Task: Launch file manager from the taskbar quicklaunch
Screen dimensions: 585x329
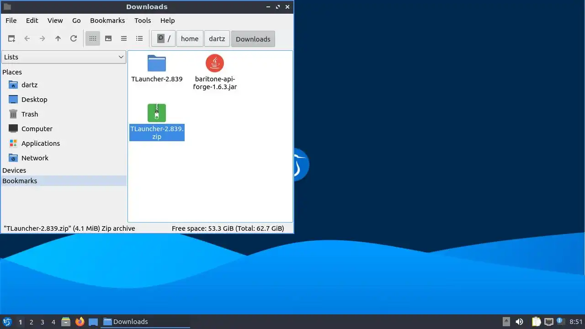Action: 66,322
